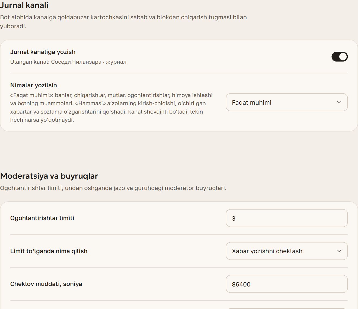The image size is (358, 309).
Task: Click the Ulangan kanal label text
Action: click(68, 62)
